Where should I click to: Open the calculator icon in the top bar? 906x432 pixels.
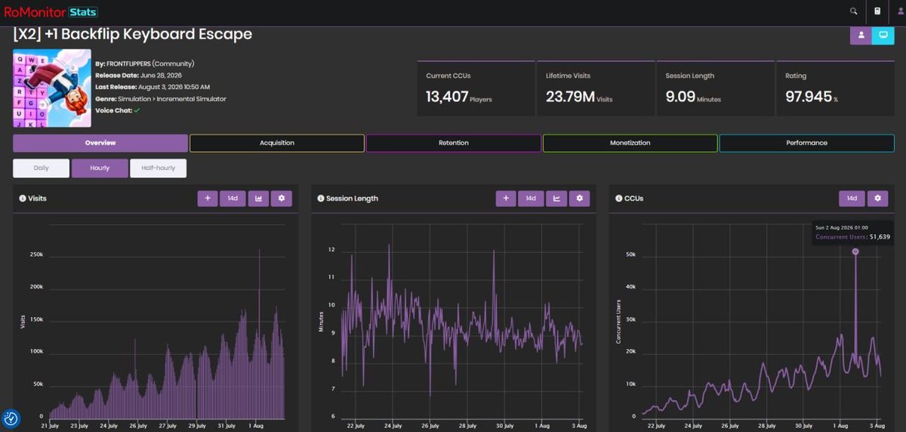click(877, 11)
